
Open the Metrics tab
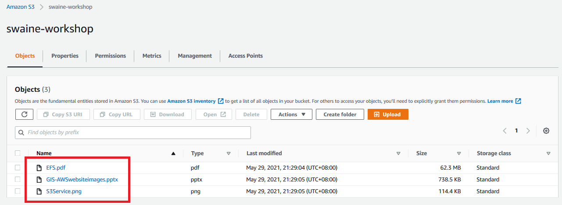(x=152, y=56)
